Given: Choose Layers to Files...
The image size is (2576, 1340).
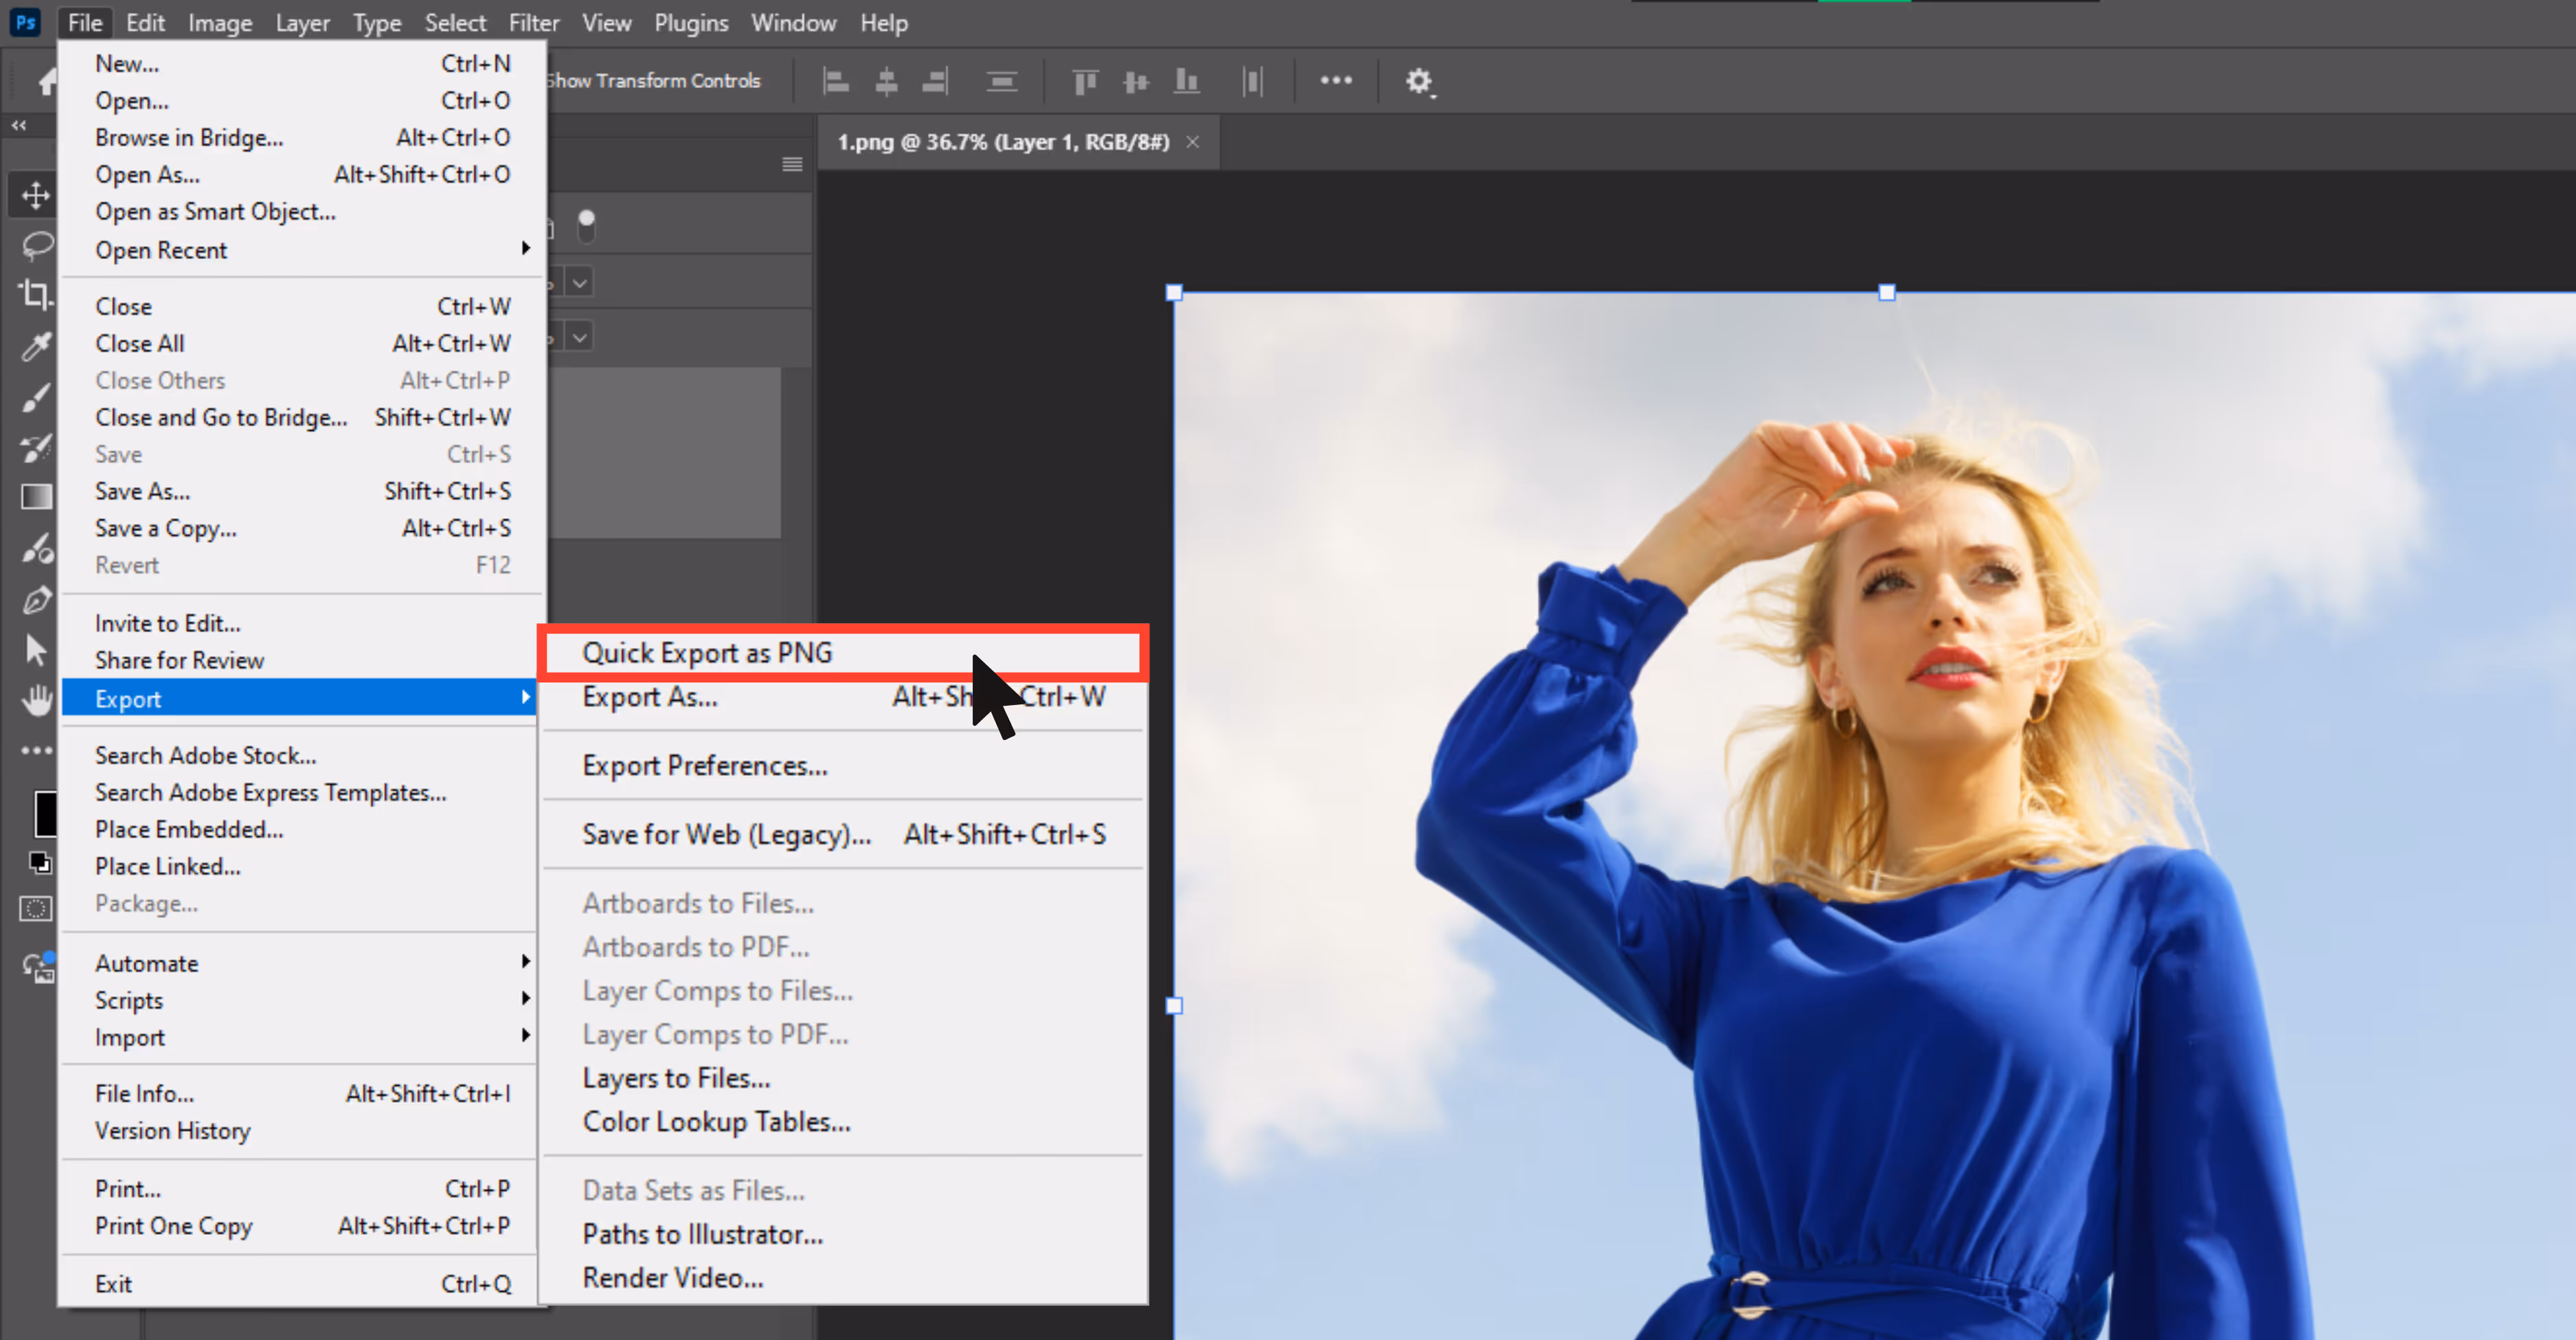Looking at the screenshot, I should [843, 1078].
